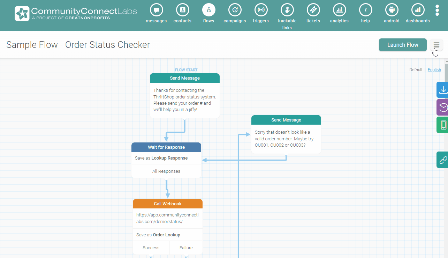Open the Call Webhook node header
Viewport: 448px width, 258px height.
pyautogui.click(x=168, y=204)
